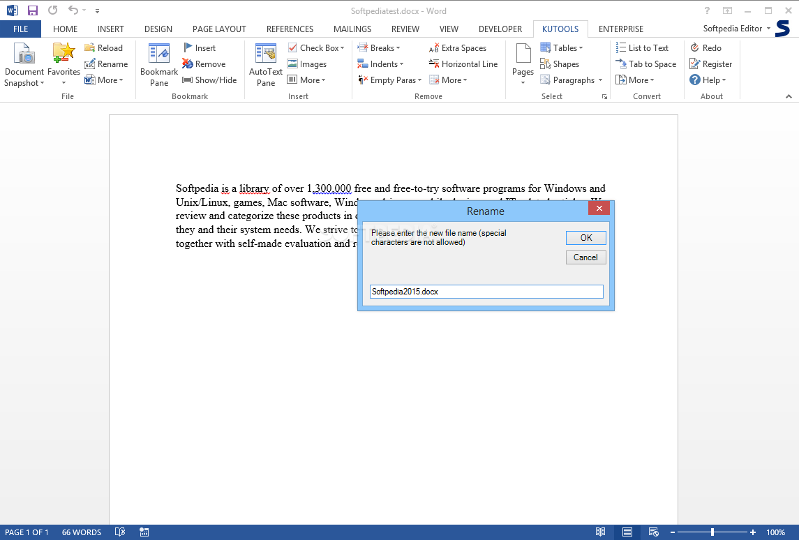This screenshot has height=540, width=799.
Task: Switch to the INSERT ribbon tab
Action: click(x=110, y=29)
